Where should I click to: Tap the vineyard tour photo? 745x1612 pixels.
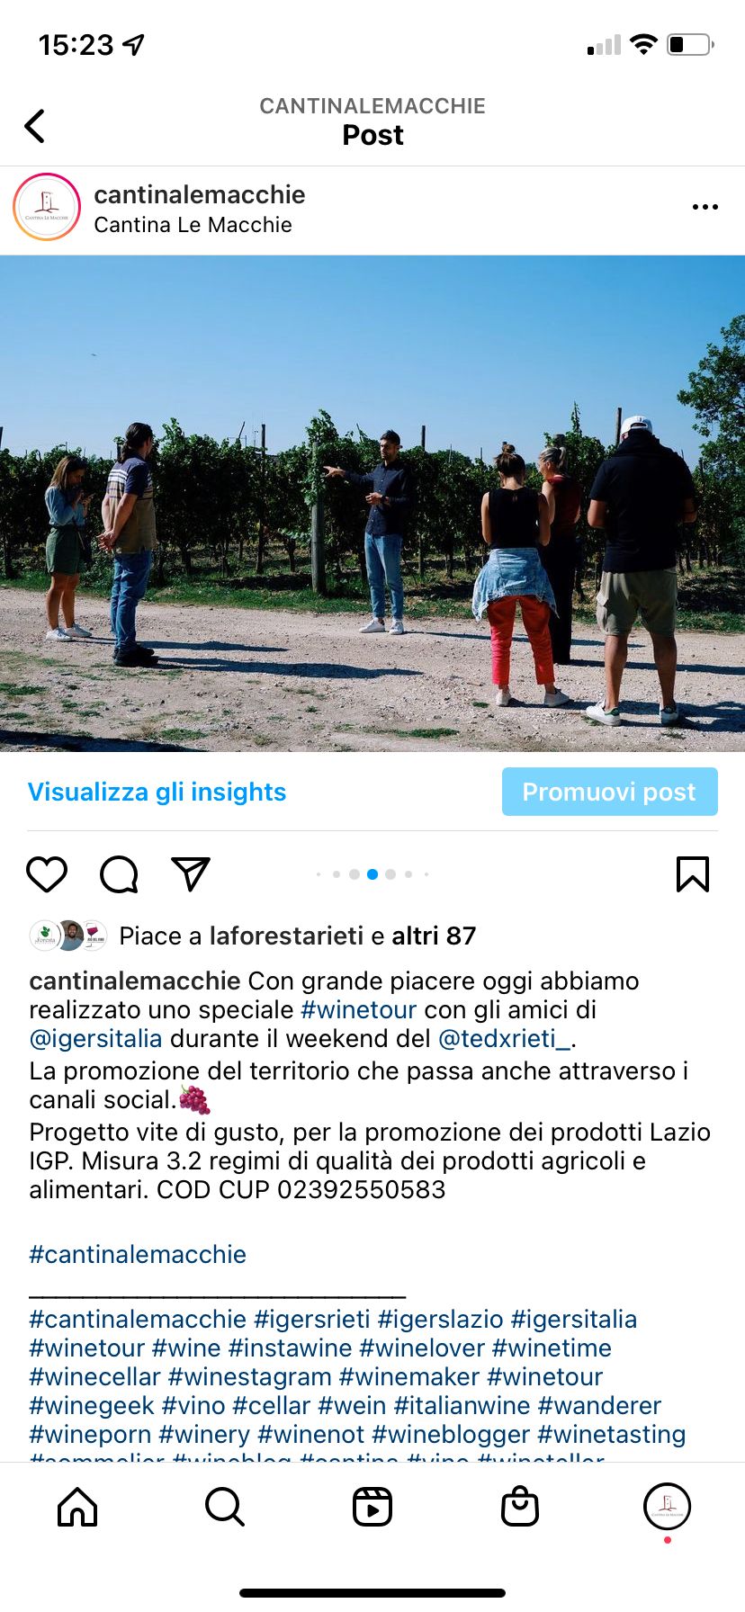372,504
